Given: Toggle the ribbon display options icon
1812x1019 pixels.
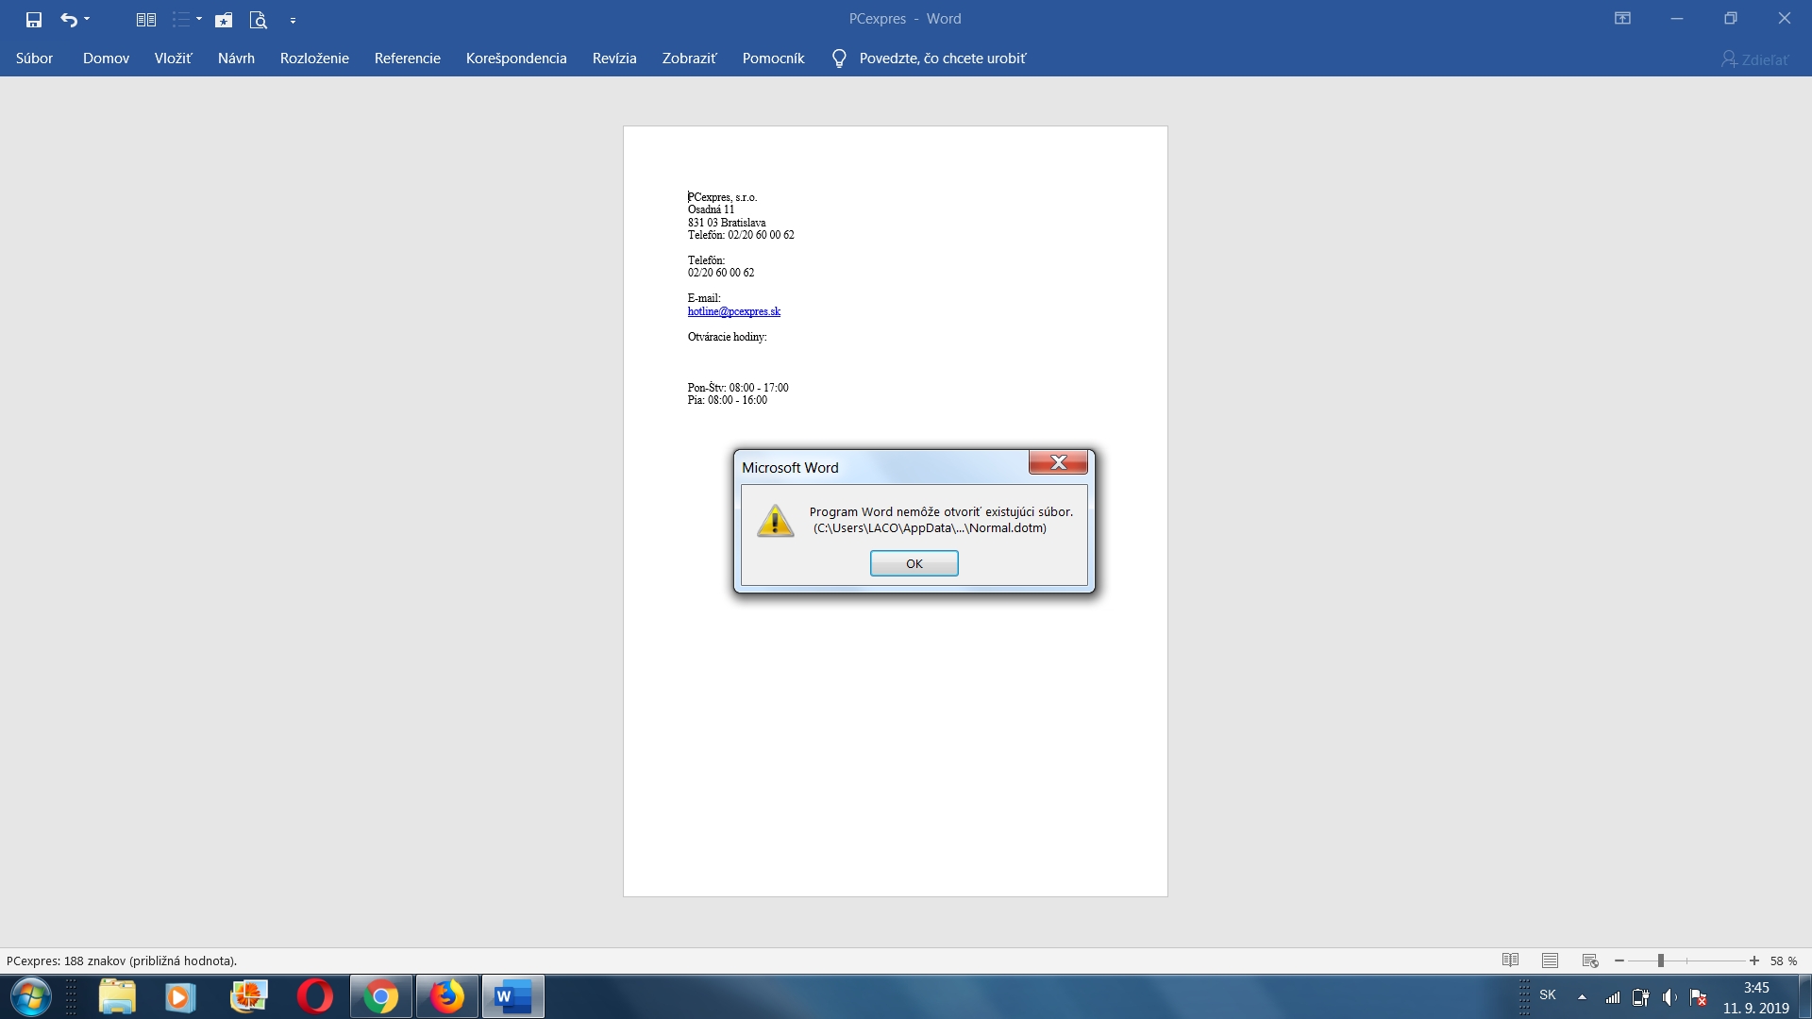Looking at the screenshot, I should coord(1622,18).
